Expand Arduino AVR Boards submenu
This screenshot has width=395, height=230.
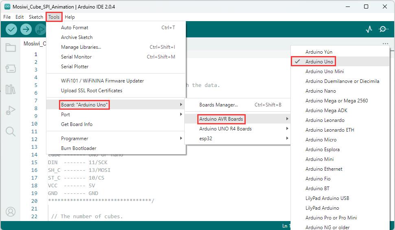(238, 119)
